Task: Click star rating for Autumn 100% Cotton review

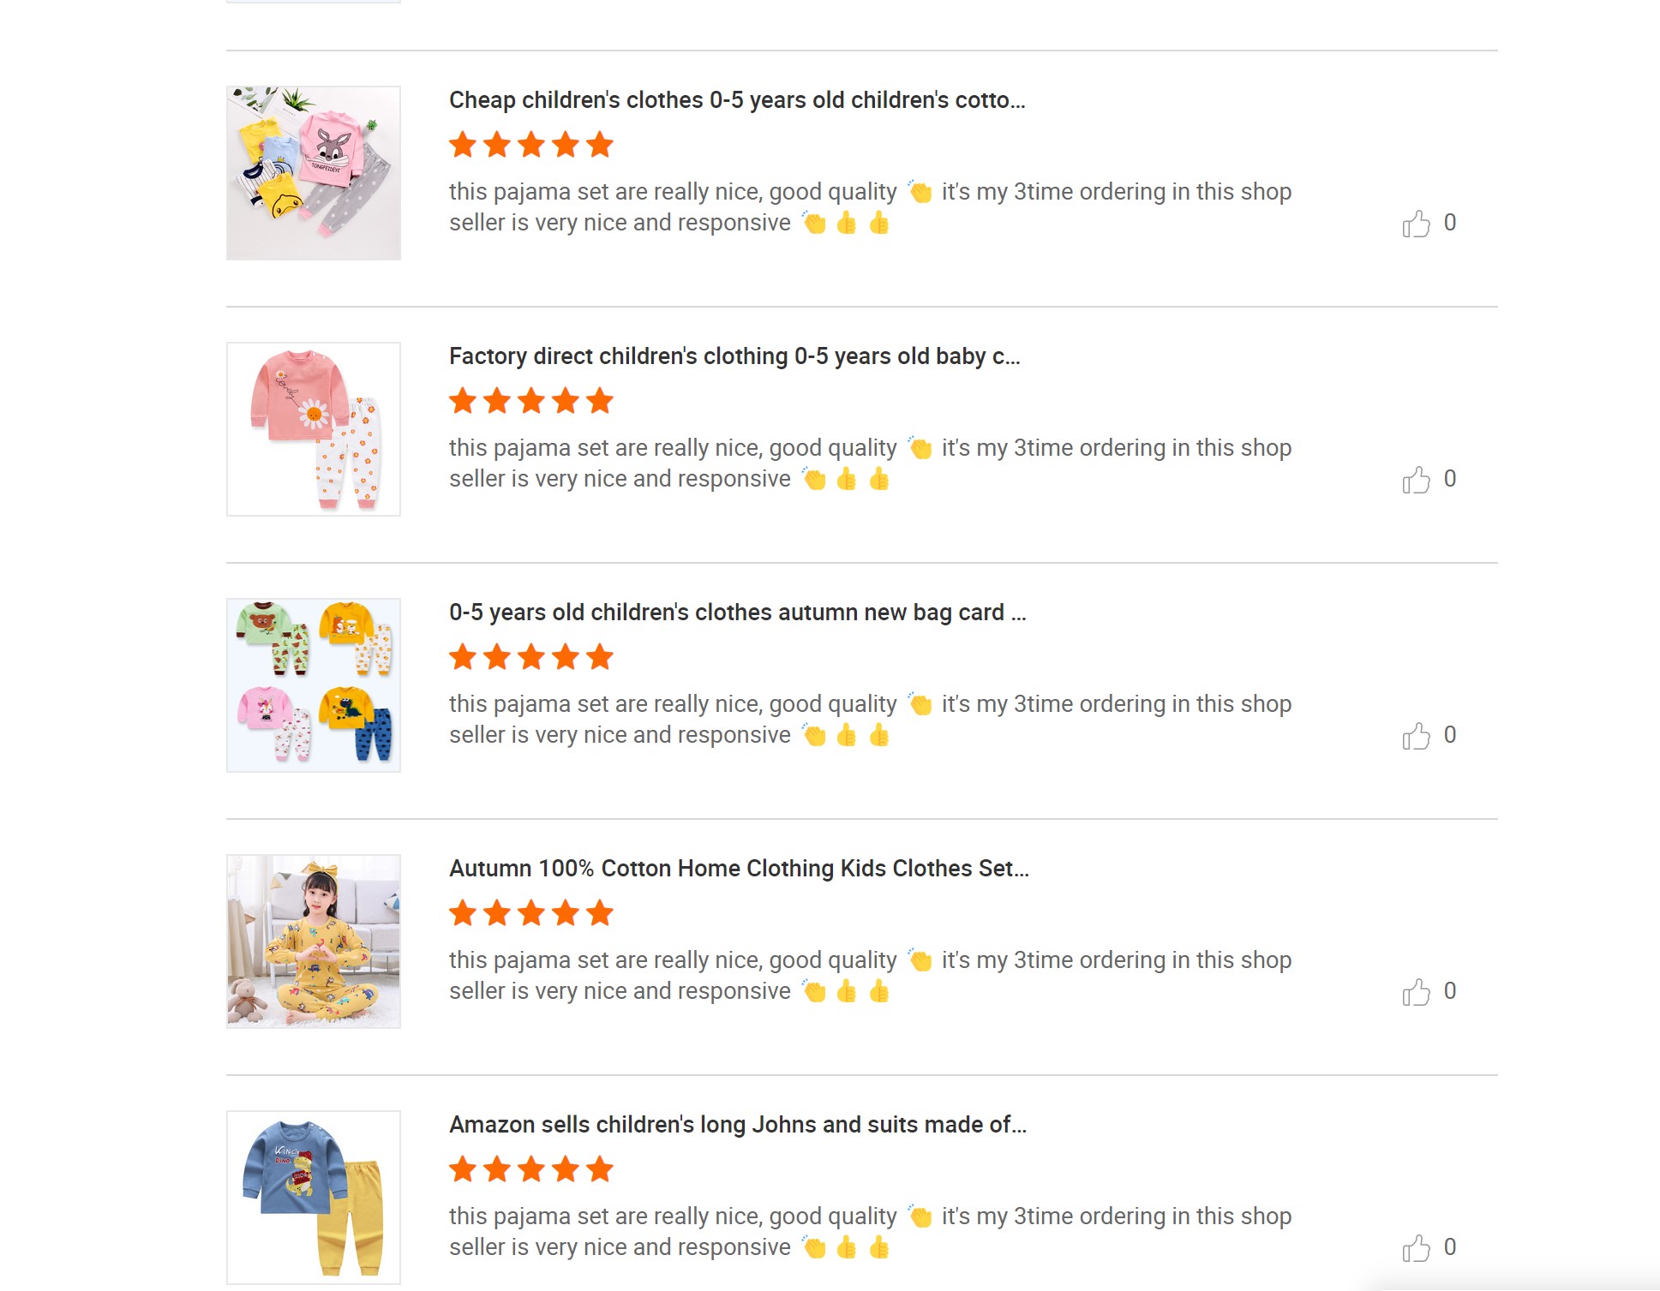Action: click(x=531, y=913)
